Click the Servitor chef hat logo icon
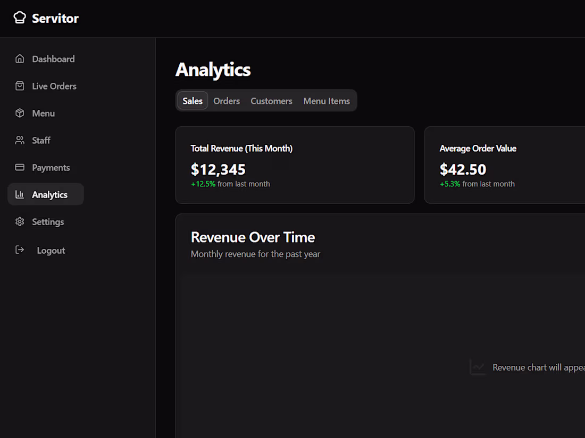 click(x=20, y=18)
